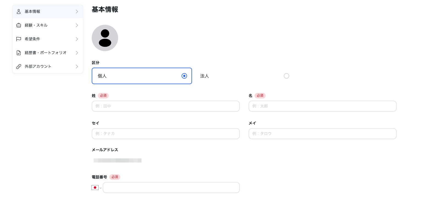Click the 電話番号 input field
The image size is (437, 201).
171,188
